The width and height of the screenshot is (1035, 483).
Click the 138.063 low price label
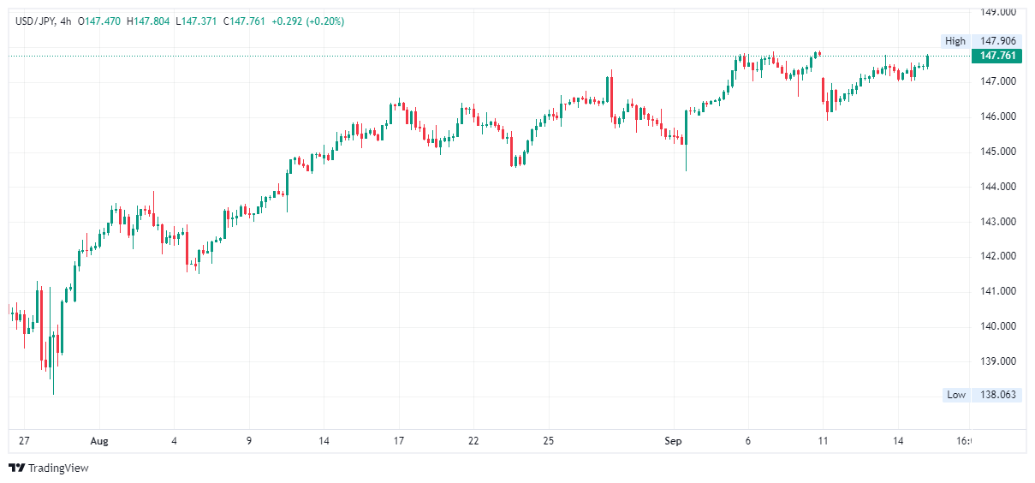pyautogui.click(x=998, y=395)
